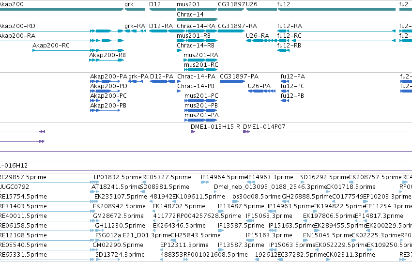
Task: Click the mus201-RB transcript label
Action: click(194, 36)
